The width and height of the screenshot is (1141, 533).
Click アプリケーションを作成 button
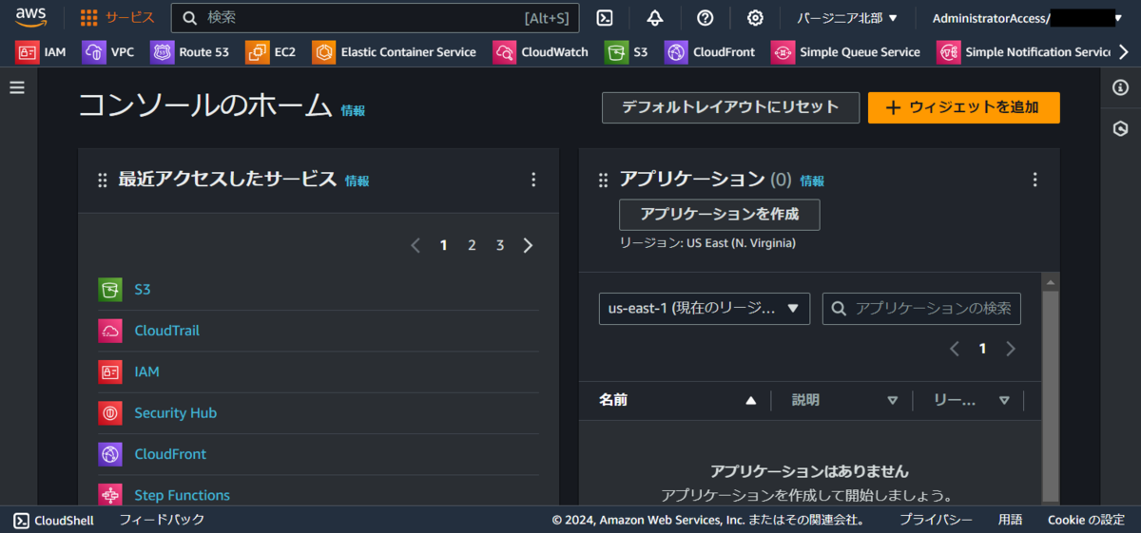(x=719, y=214)
